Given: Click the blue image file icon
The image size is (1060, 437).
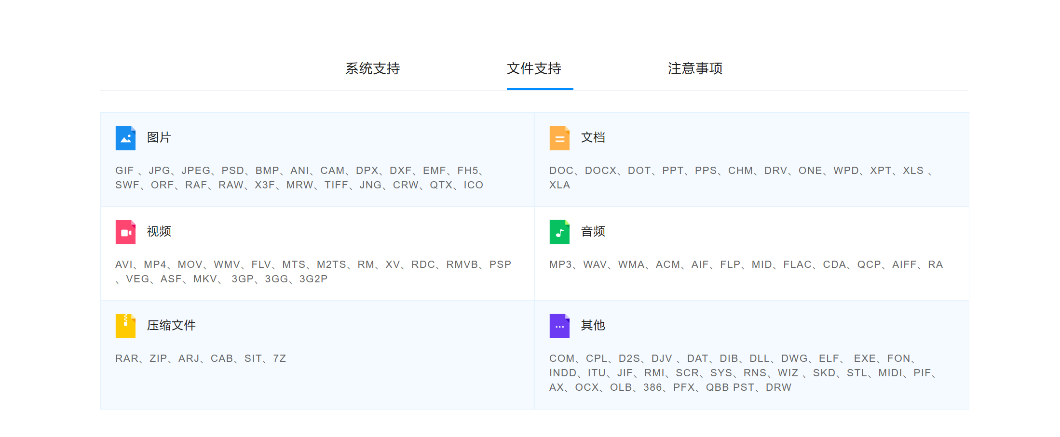Looking at the screenshot, I should 125,138.
